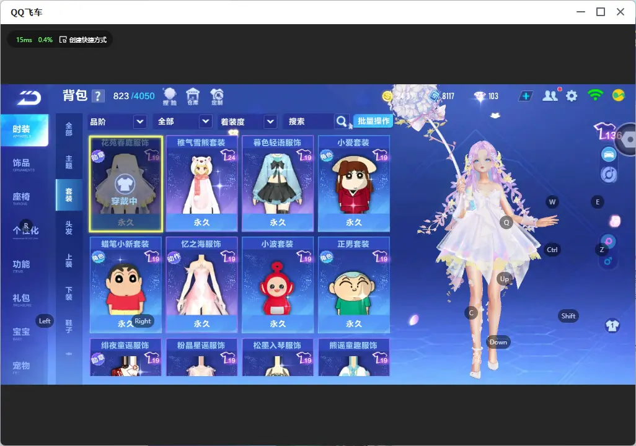Select the 下装 sub-category tab
Viewport: 636px width, 446px height.
[x=69, y=294]
